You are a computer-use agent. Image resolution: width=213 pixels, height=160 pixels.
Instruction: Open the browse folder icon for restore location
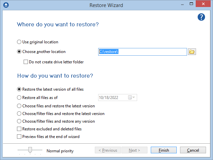point(192,52)
